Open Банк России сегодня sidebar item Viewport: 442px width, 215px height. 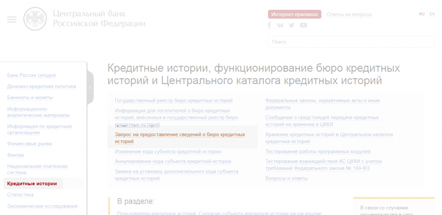(x=32, y=75)
